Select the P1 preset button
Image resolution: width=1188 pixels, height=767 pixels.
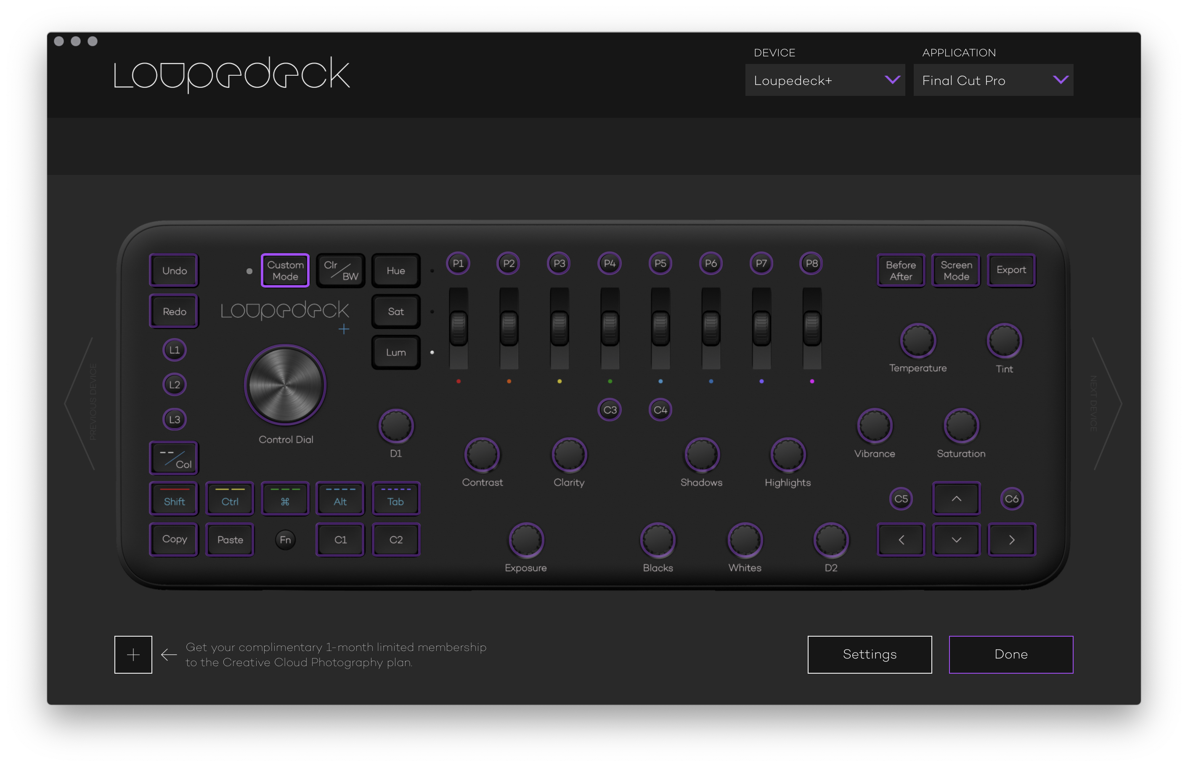point(458,264)
